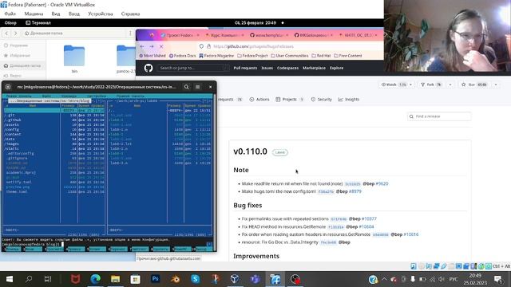Select Домашняя папка in Files sidebar
511x287 pixels.
coord(22,65)
